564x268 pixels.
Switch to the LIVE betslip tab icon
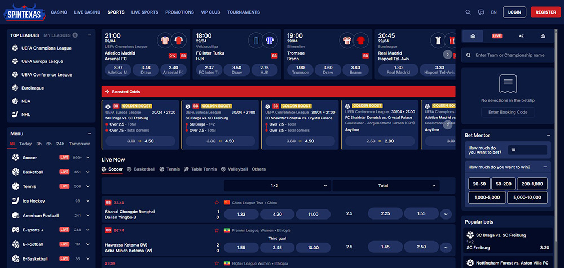(497, 36)
